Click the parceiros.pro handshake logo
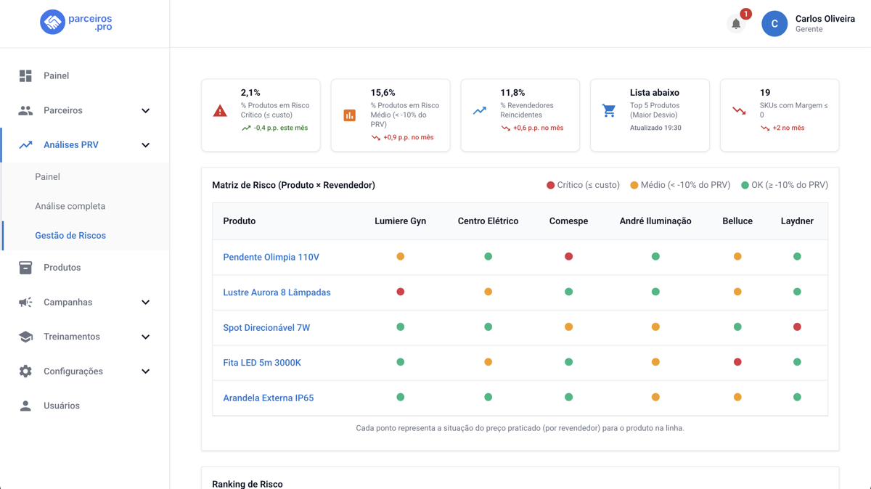 click(52, 22)
